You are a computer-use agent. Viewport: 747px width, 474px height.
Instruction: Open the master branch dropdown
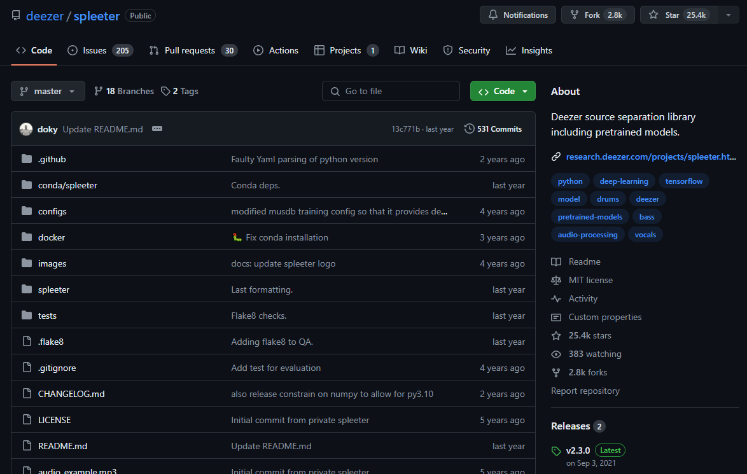tap(48, 92)
